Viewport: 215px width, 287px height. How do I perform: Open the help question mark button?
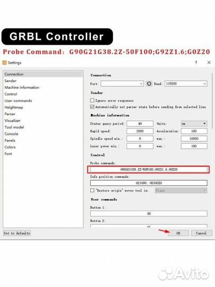click(196, 63)
